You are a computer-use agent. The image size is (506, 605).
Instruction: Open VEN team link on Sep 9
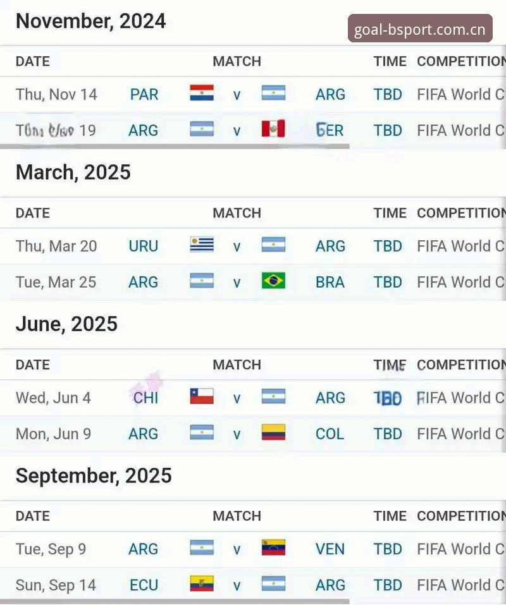pos(330,549)
